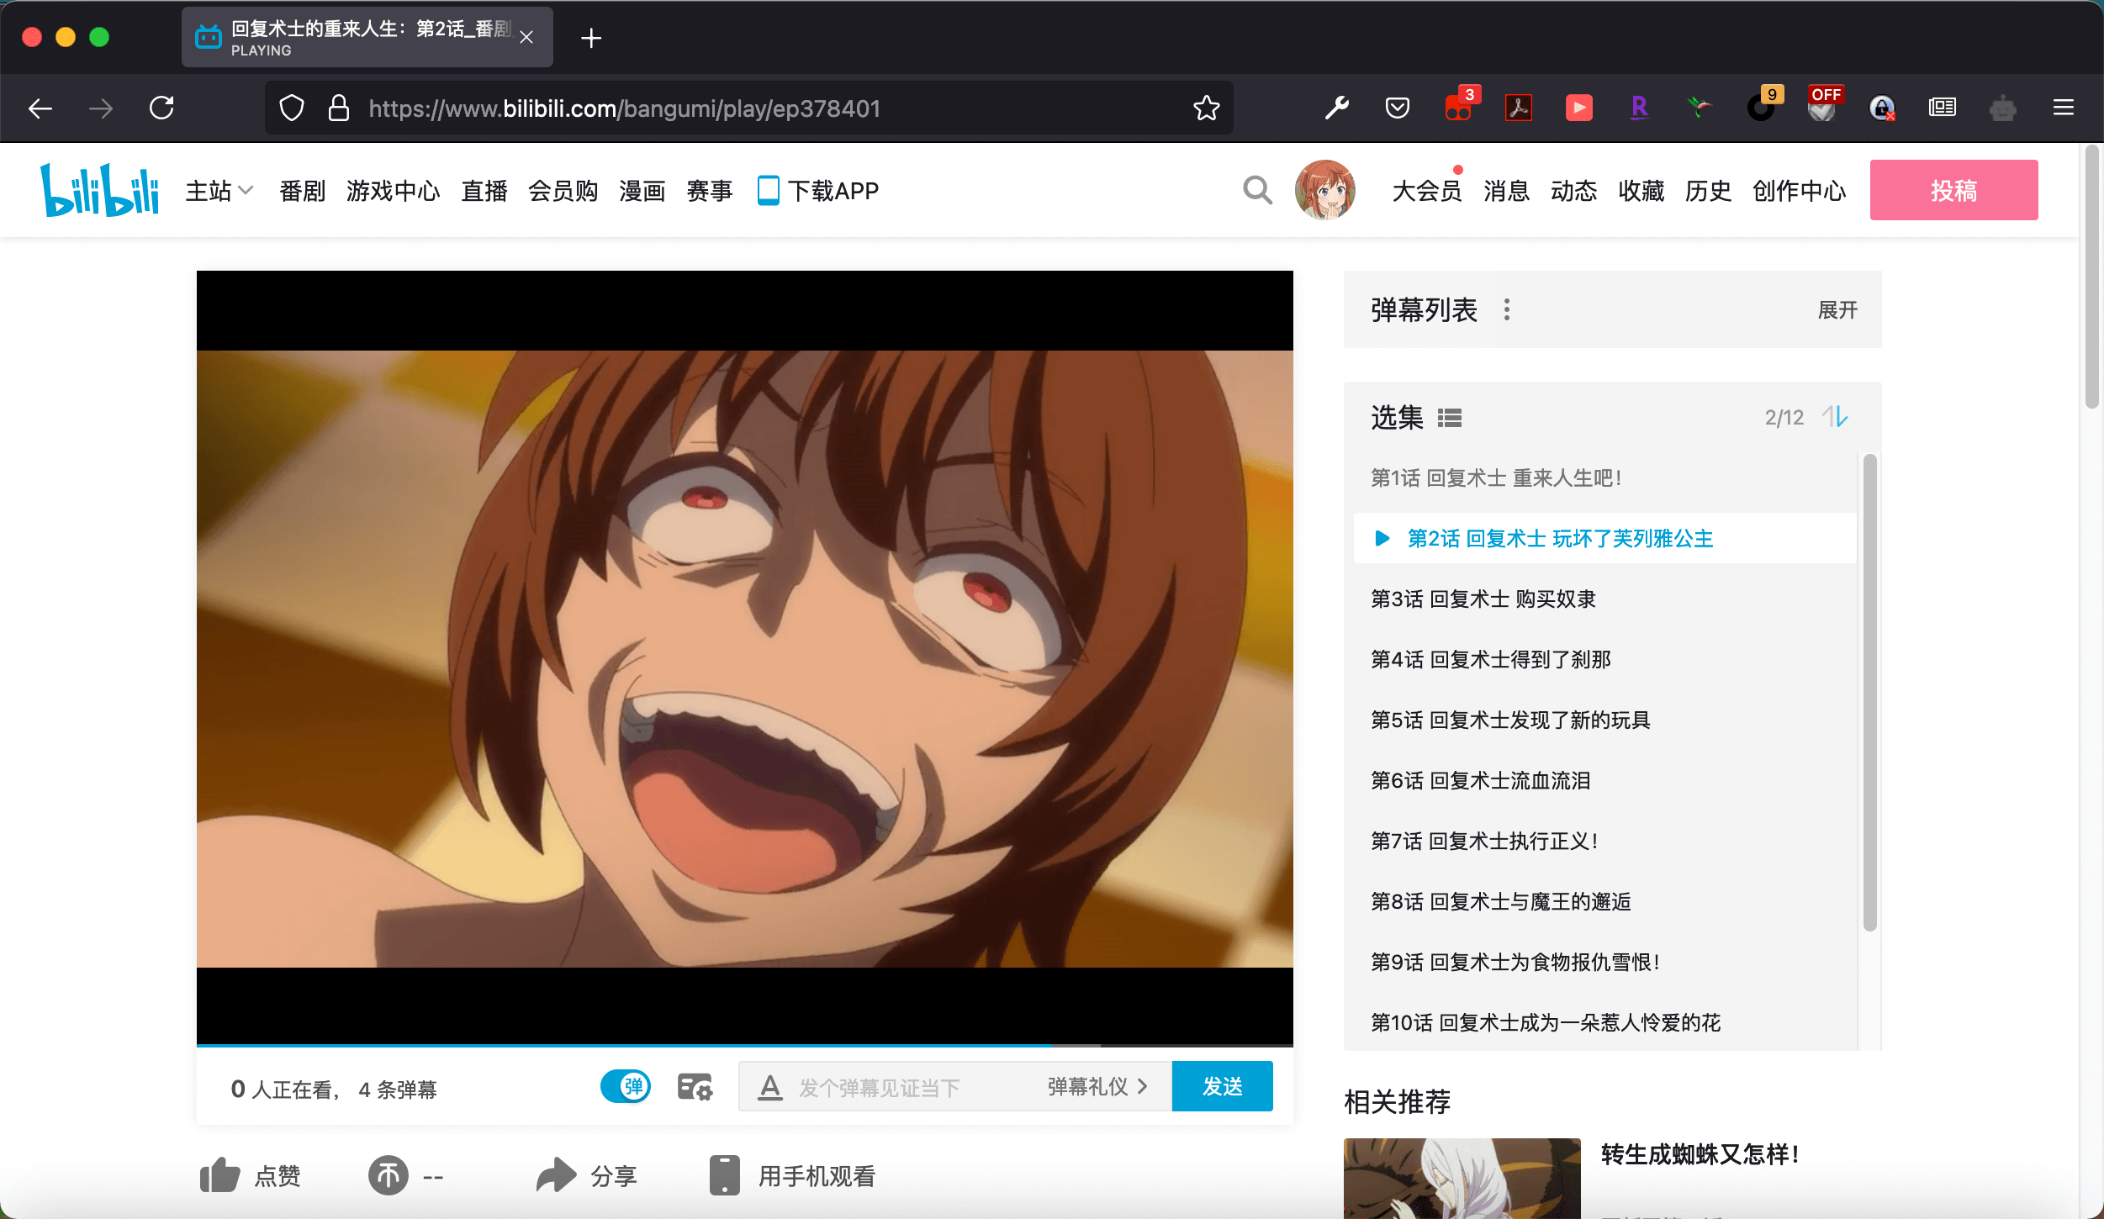Share the episode via the share arrow icon
The image size is (2104, 1219).
(x=554, y=1174)
